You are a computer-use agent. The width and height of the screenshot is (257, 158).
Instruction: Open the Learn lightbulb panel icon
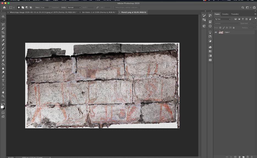pyautogui.click(x=210, y=32)
